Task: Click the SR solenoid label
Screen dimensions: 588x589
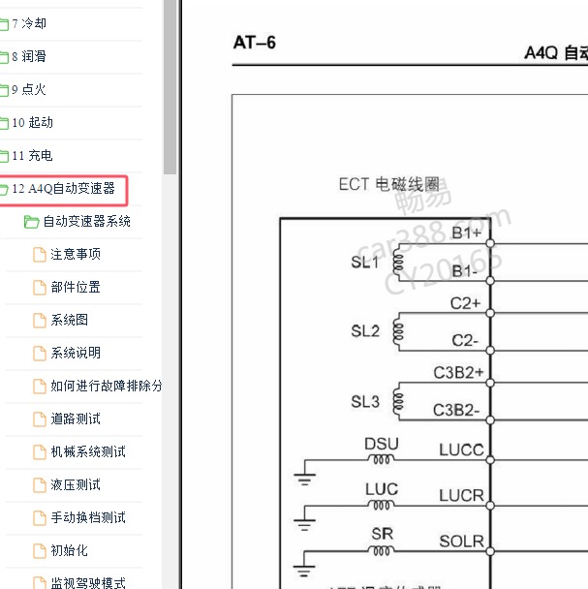Action: pos(382,534)
